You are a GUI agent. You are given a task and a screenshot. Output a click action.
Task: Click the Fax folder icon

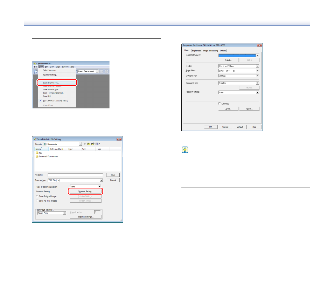tap(37, 153)
